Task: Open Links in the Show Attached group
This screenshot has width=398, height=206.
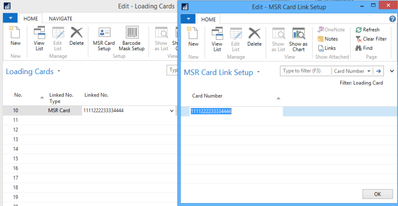Action: (x=327, y=48)
